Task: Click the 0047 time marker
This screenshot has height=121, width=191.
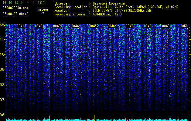Action: (129, 26)
